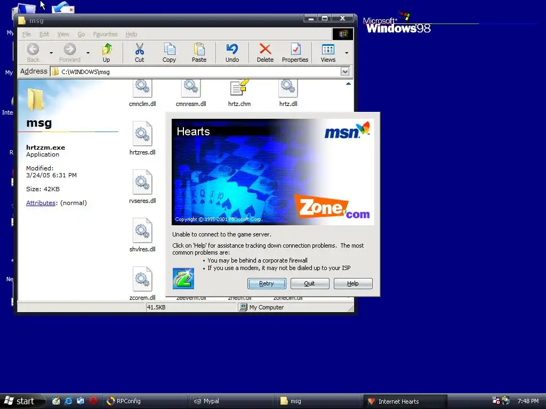
Task: Open the Views dropdown arrow
Action: (x=347, y=53)
